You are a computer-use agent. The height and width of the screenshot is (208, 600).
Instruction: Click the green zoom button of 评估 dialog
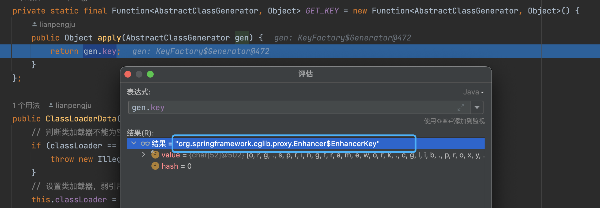point(150,74)
